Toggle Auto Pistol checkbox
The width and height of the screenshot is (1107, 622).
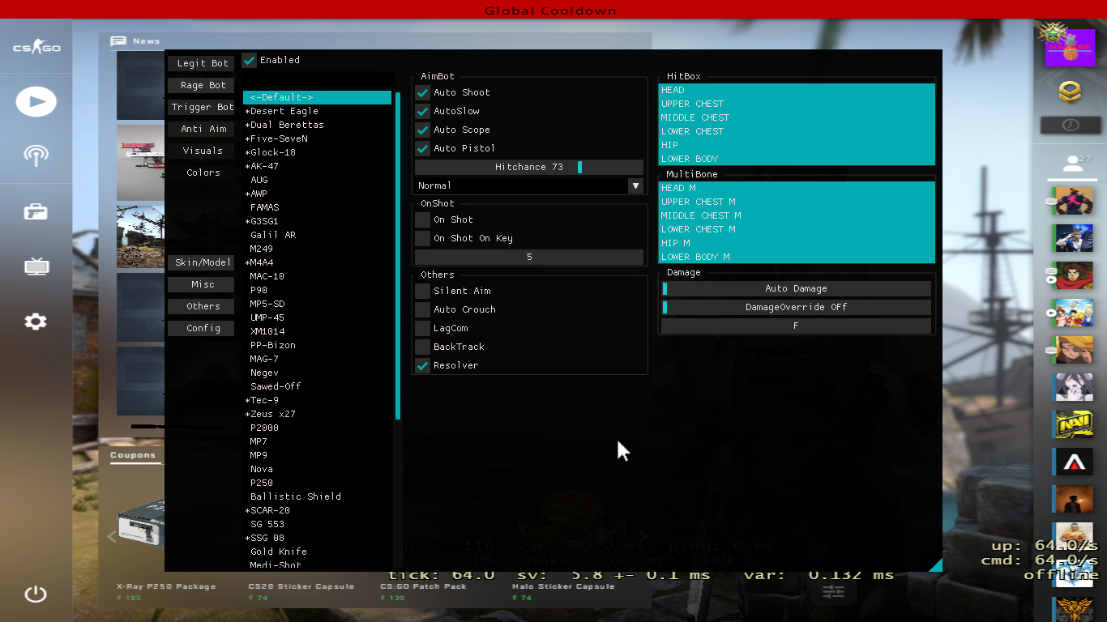(x=422, y=148)
